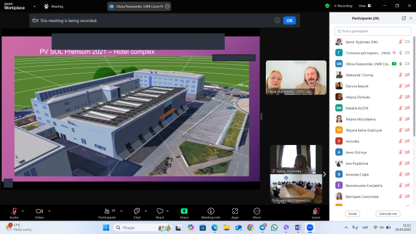Click the OK button on recording notice
The width and height of the screenshot is (416, 234).
pyautogui.click(x=289, y=20)
